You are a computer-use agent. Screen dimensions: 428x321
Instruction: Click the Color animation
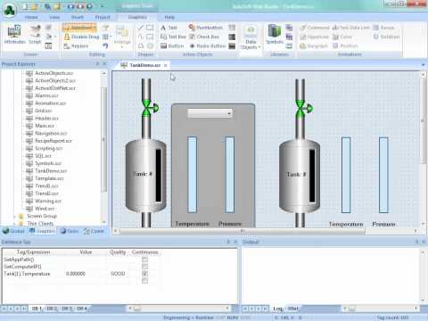[x=342, y=37]
